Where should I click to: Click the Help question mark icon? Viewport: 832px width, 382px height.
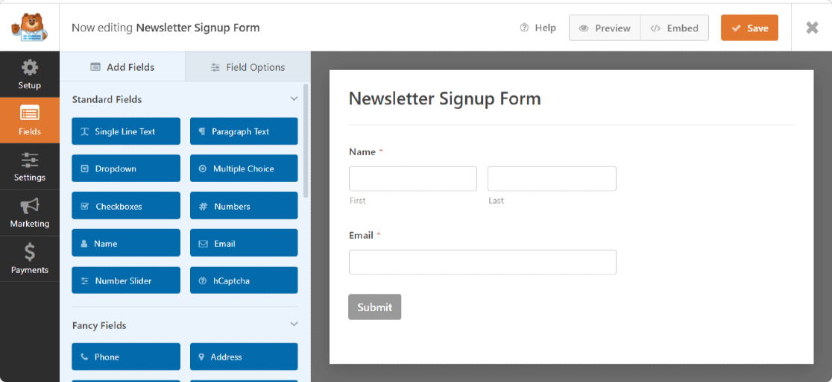tap(524, 28)
